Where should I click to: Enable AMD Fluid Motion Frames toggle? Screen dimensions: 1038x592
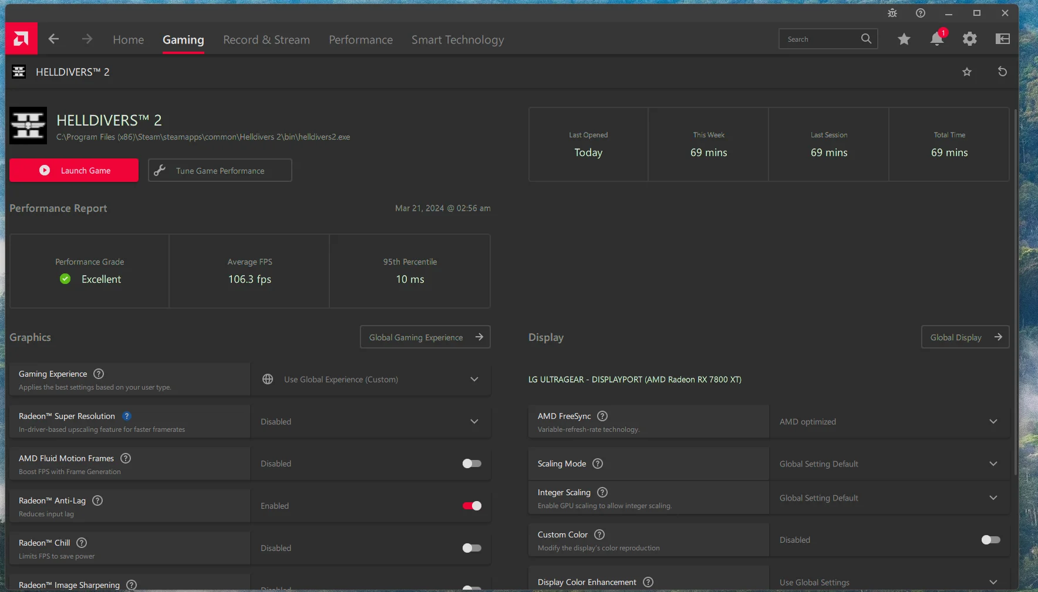471,464
